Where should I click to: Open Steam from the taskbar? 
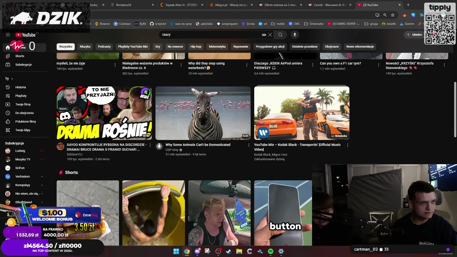(228, 251)
